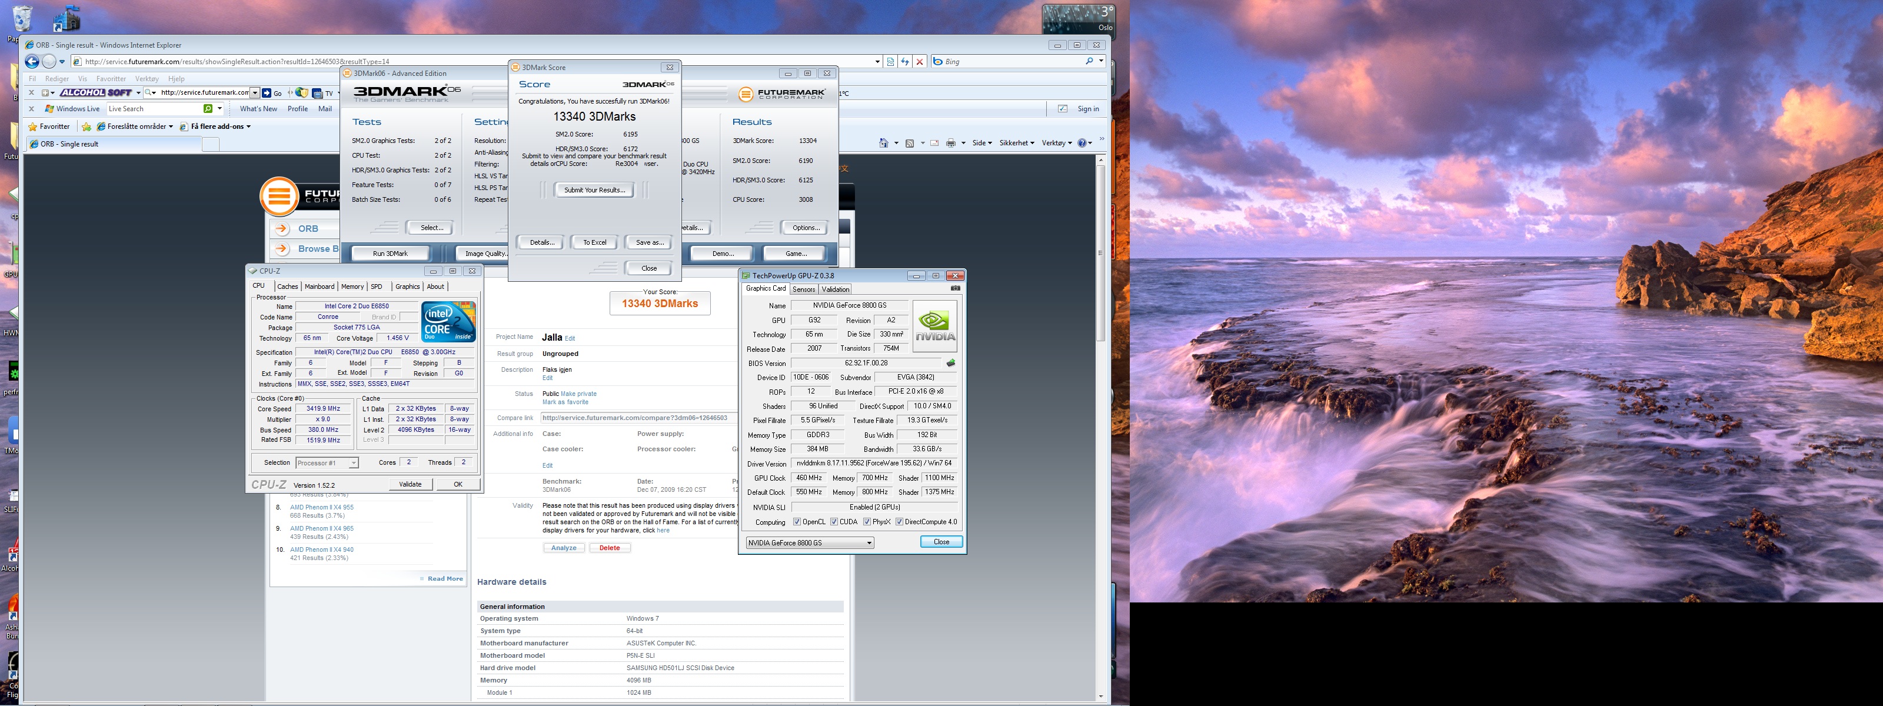Image resolution: width=1883 pixels, height=706 pixels.
Task: Print page using printer icon
Action: [950, 143]
